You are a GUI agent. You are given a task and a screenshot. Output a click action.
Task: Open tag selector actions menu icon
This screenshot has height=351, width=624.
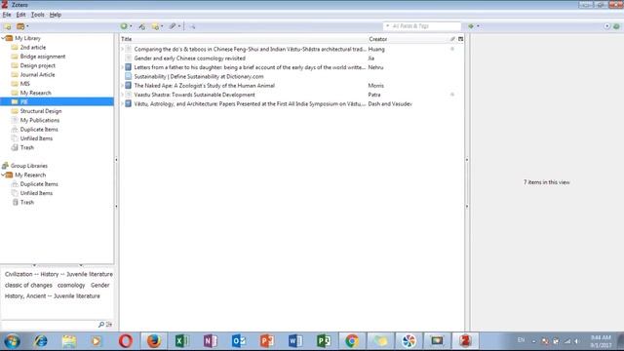click(x=108, y=325)
